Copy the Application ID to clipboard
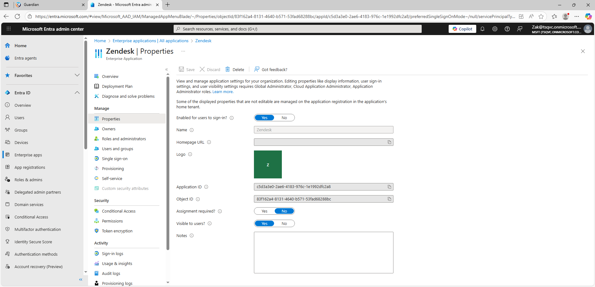Image resolution: width=595 pixels, height=287 pixels. (389, 187)
